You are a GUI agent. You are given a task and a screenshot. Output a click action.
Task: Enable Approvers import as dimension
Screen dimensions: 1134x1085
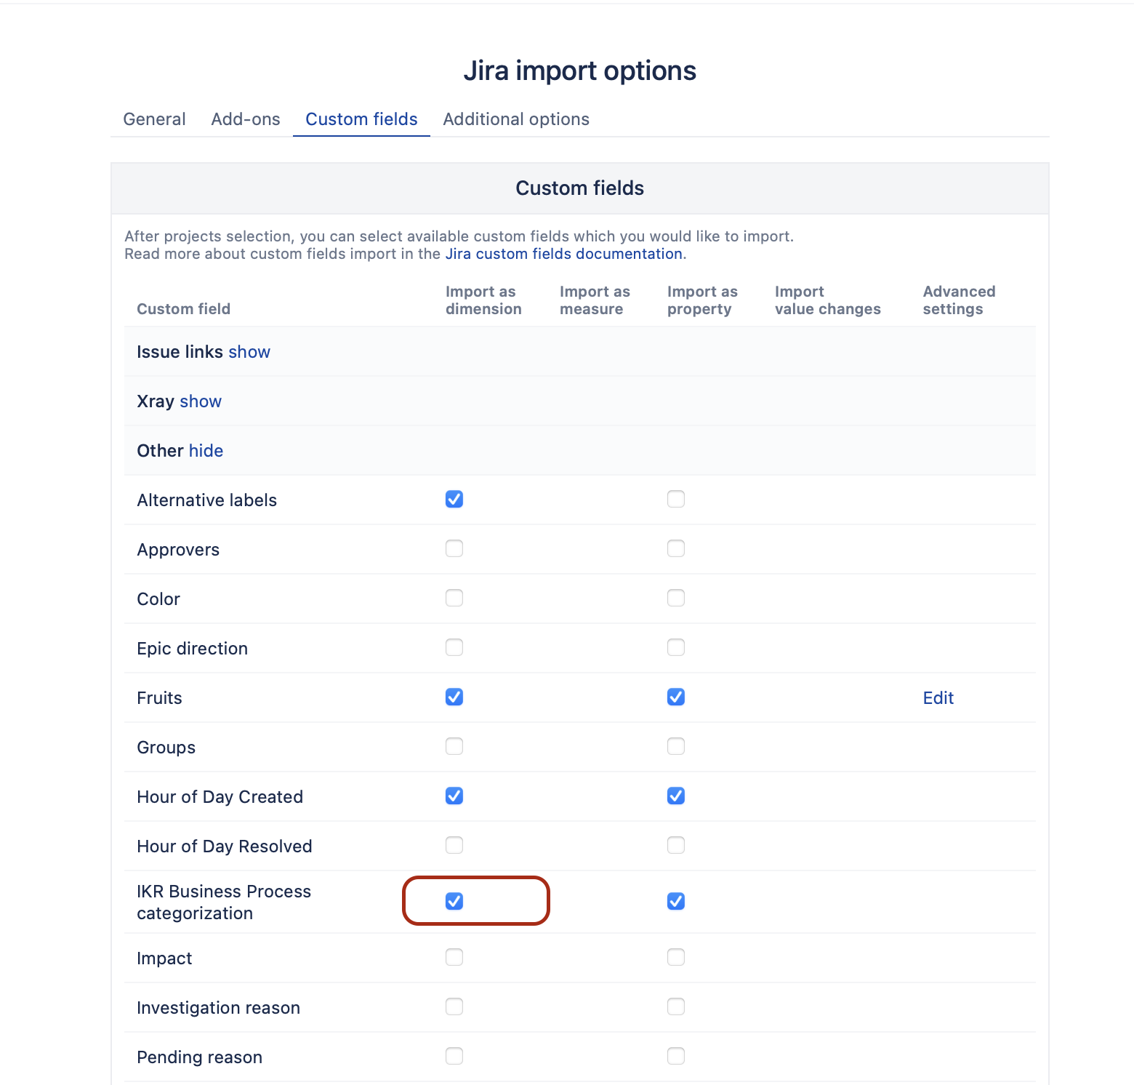point(454,548)
